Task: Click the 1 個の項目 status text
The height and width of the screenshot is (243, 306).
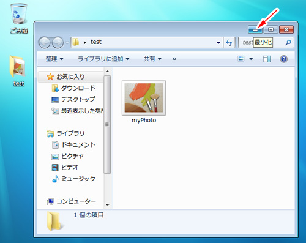Action: pyautogui.click(x=89, y=215)
